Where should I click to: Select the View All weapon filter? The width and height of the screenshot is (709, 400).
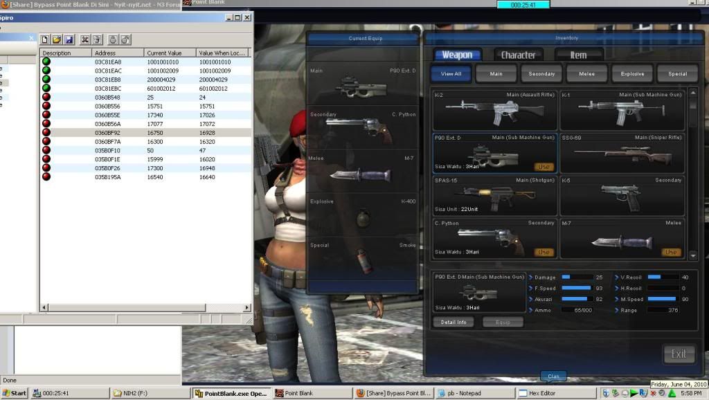[x=451, y=73]
